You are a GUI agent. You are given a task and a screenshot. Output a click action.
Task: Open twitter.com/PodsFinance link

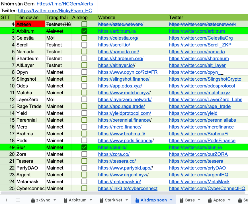tap(202, 140)
